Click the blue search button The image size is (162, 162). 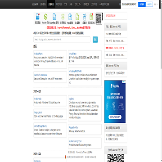[x=95, y=40]
